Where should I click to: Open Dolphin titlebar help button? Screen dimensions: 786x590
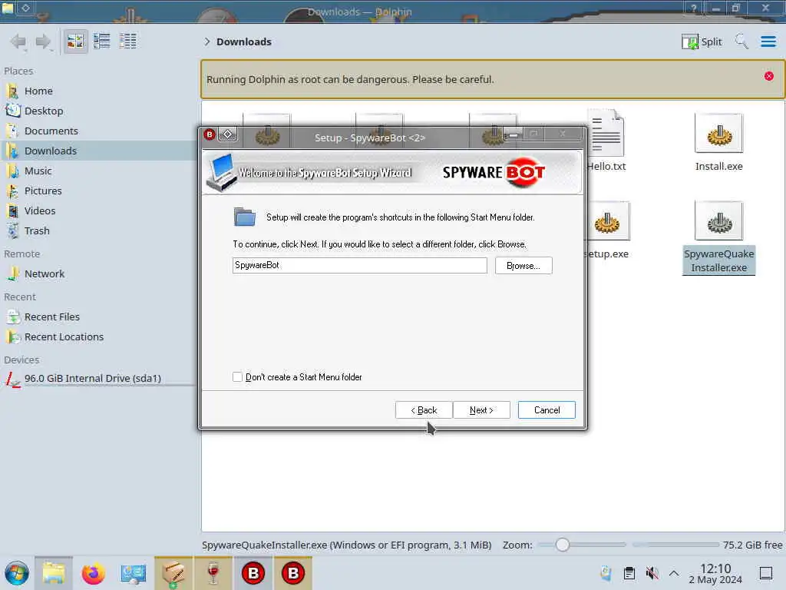(x=693, y=8)
